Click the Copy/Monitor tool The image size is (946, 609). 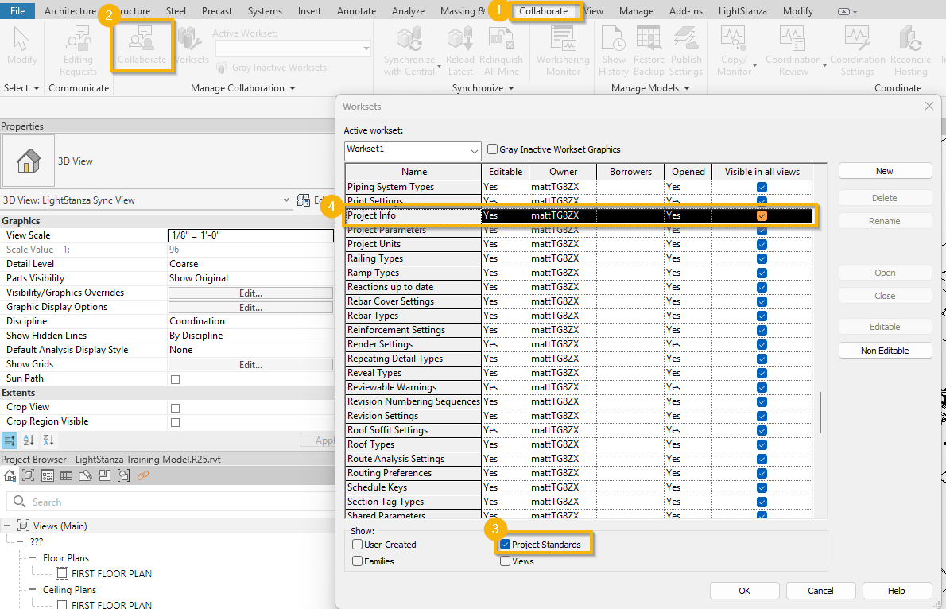pyautogui.click(x=734, y=51)
